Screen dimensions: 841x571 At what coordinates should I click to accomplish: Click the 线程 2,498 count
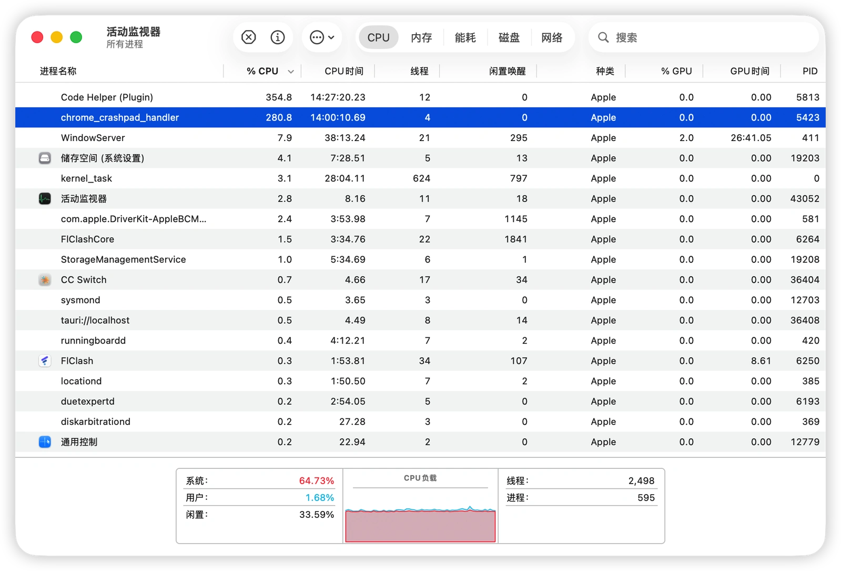click(641, 480)
